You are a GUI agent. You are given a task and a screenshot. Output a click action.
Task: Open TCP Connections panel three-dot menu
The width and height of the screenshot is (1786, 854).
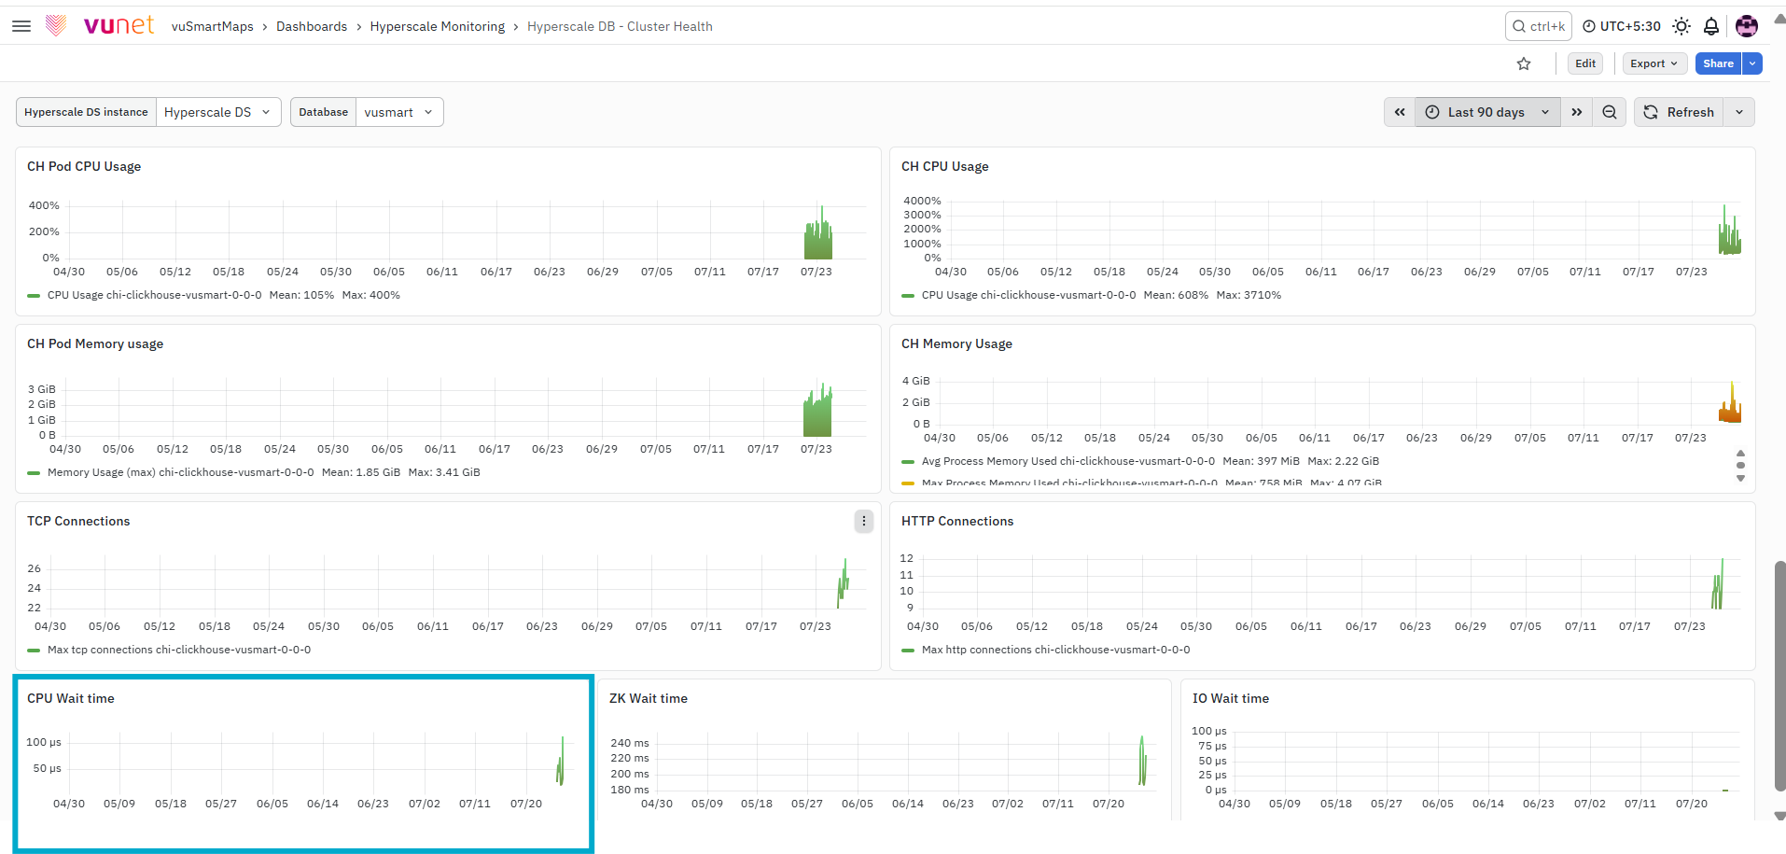(x=864, y=521)
